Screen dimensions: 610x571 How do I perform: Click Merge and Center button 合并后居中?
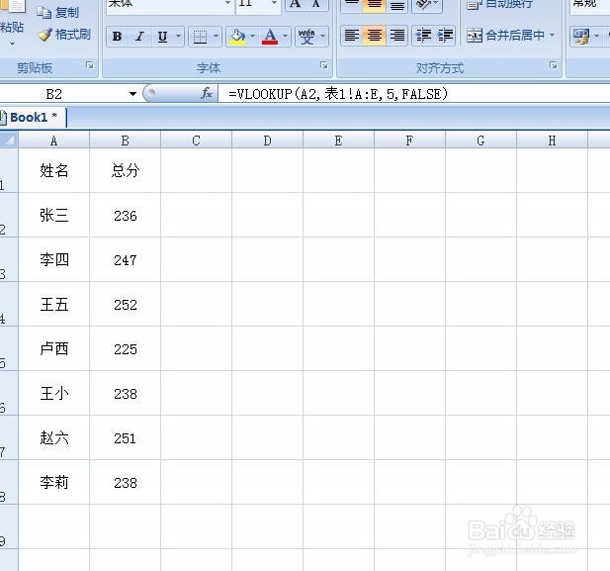[506, 36]
